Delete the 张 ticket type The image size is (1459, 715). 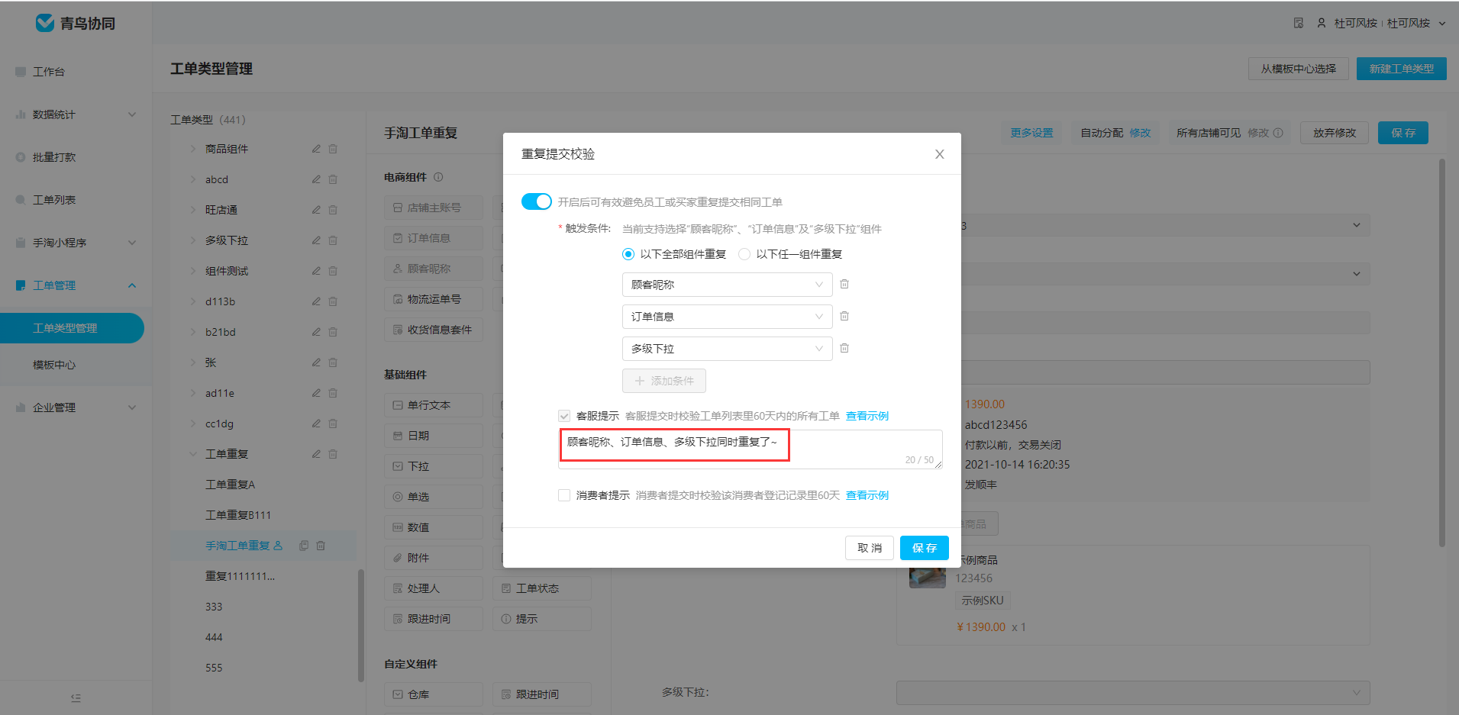pyautogui.click(x=333, y=362)
